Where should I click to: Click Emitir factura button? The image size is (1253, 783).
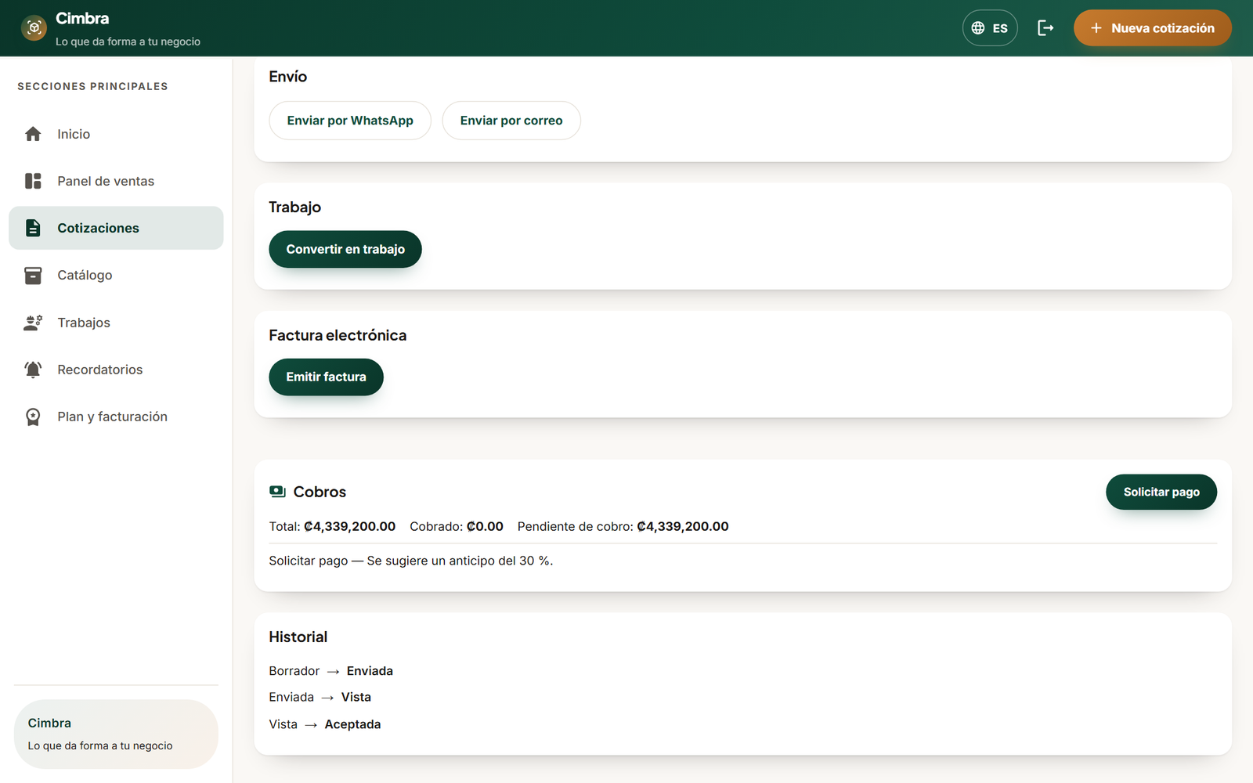(326, 377)
